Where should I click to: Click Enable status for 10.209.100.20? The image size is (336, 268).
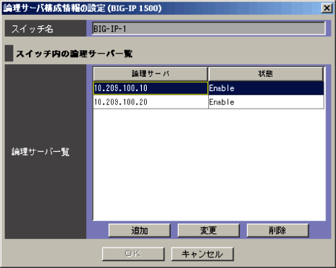(266, 102)
